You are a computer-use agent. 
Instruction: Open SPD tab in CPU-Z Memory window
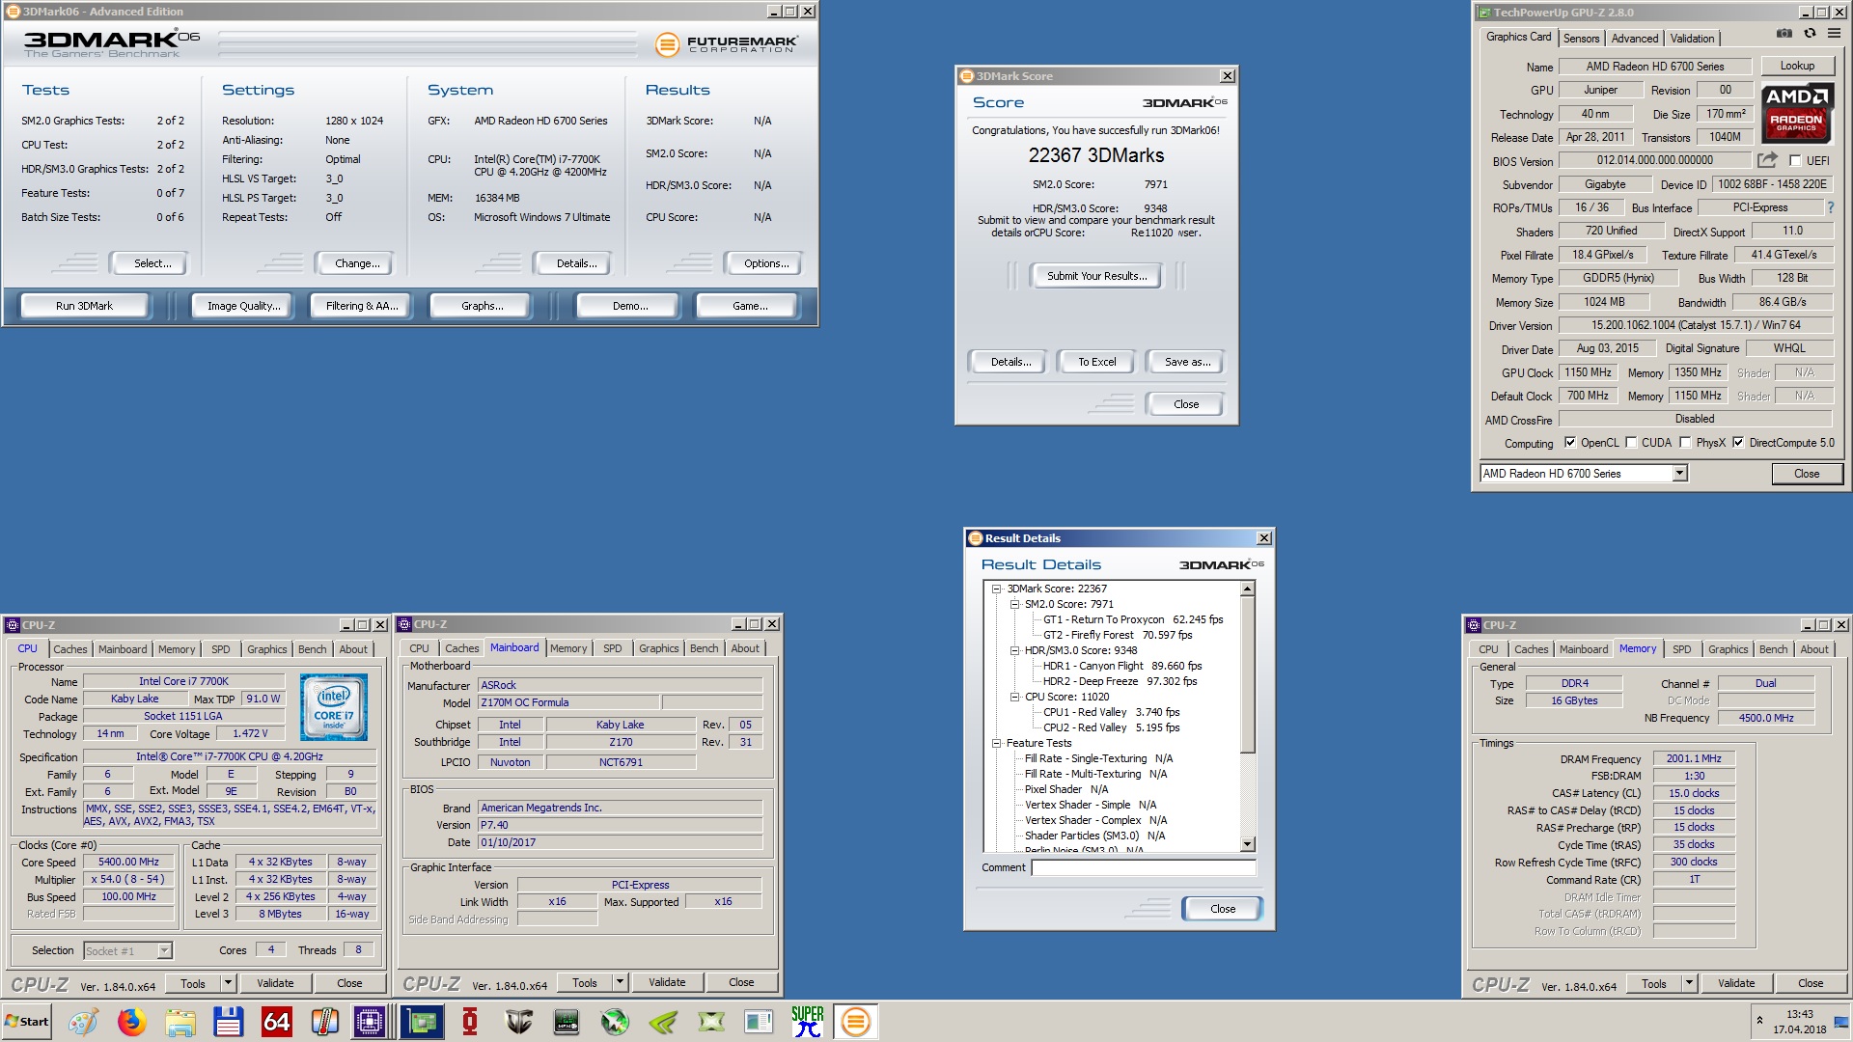[1682, 649]
